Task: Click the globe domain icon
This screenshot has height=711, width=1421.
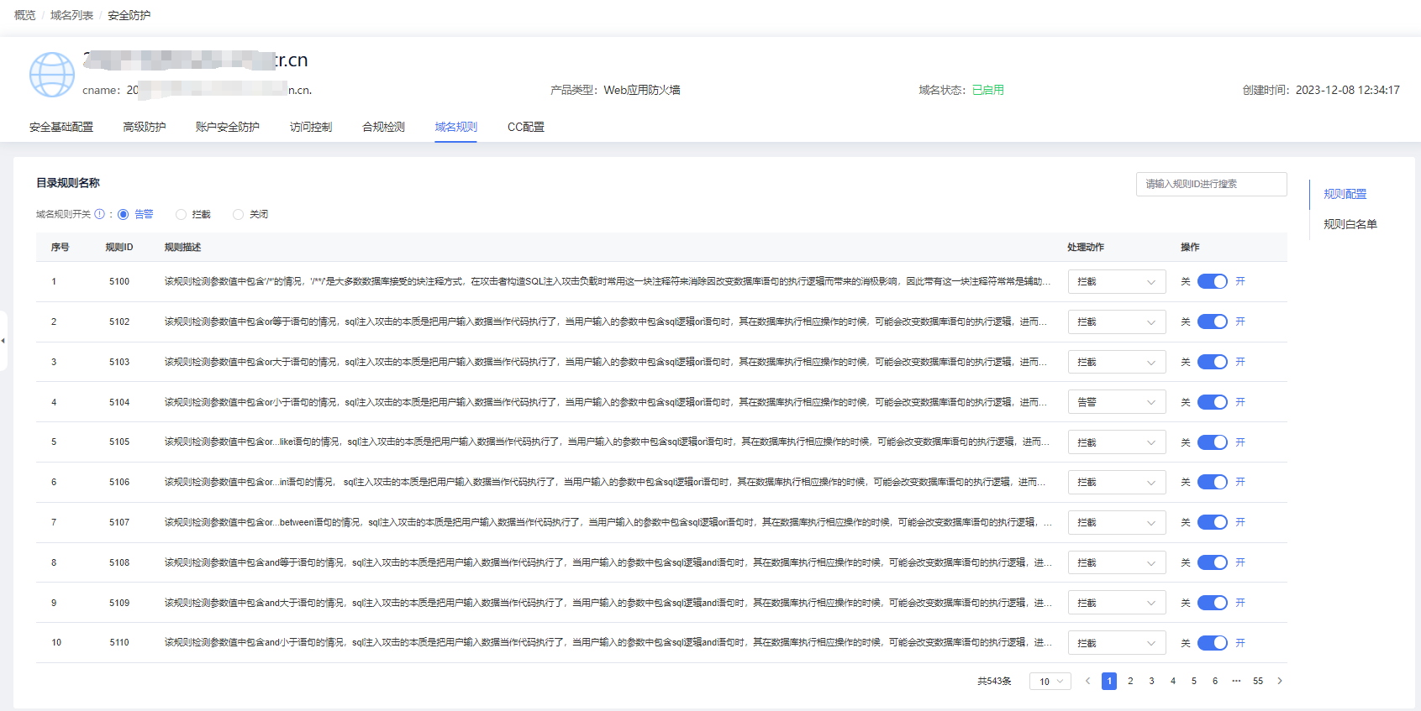Action: click(52, 75)
